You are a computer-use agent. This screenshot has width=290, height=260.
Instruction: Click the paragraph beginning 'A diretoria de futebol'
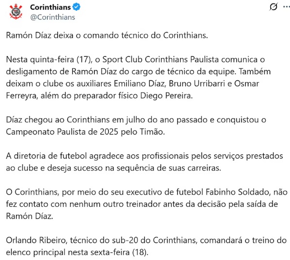pyautogui.click(x=144, y=162)
